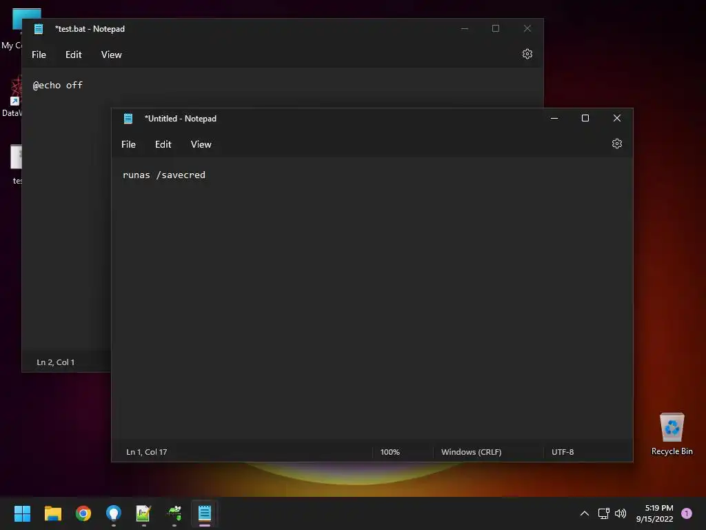This screenshot has height=530, width=706.
Task: Click UTF-8 encoding indicator
Action: point(563,452)
